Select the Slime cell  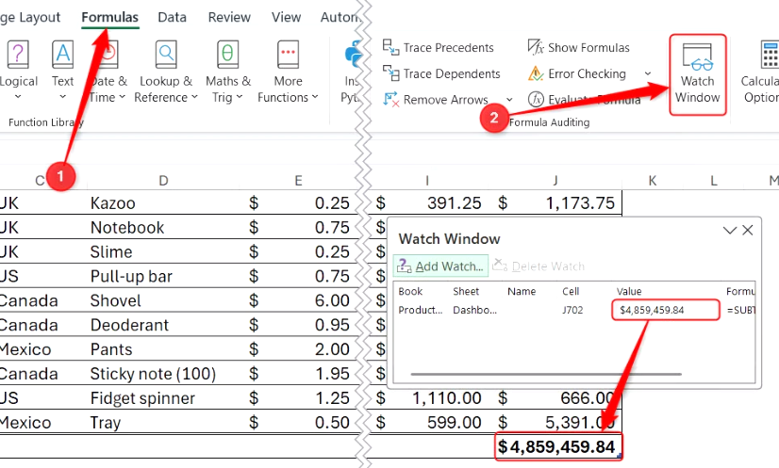pyautogui.click(x=163, y=251)
